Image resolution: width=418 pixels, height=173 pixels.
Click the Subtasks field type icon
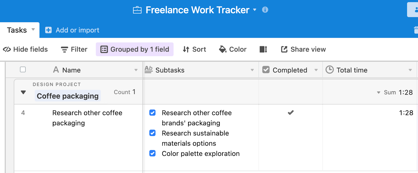click(x=149, y=70)
